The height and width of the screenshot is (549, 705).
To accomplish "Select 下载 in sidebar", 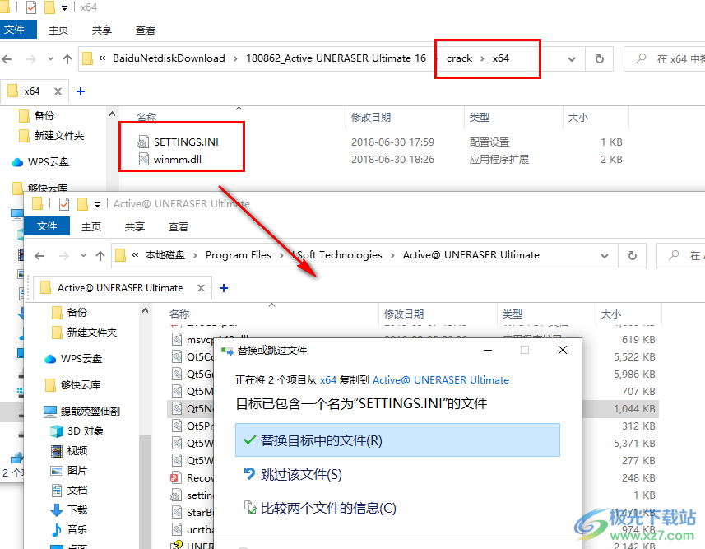I will click(x=69, y=510).
